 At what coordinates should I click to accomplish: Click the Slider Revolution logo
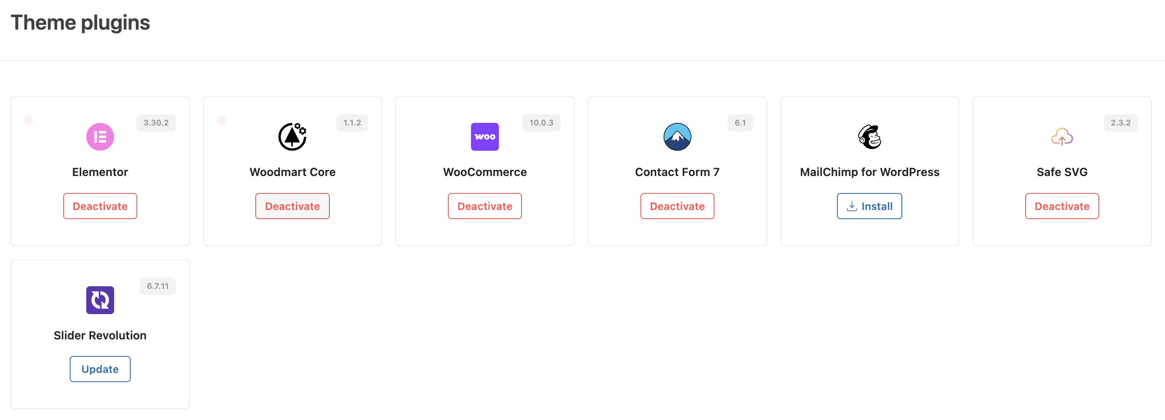point(100,300)
